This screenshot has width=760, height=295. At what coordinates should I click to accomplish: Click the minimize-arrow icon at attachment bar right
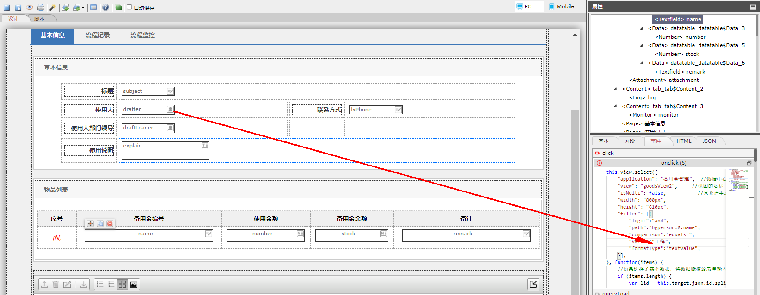(533, 284)
